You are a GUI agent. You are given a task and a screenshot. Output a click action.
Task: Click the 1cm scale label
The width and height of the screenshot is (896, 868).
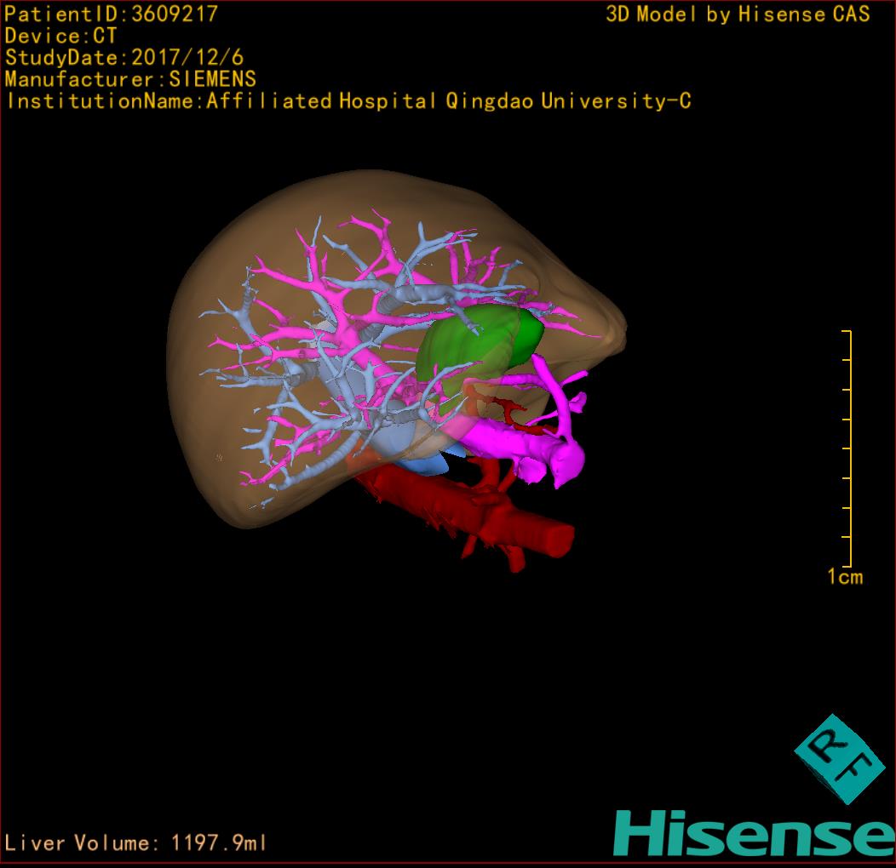click(x=844, y=578)
